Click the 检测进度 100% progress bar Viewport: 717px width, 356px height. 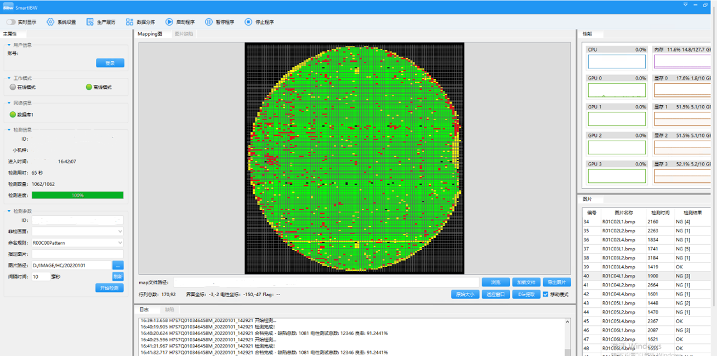point(77,195)
